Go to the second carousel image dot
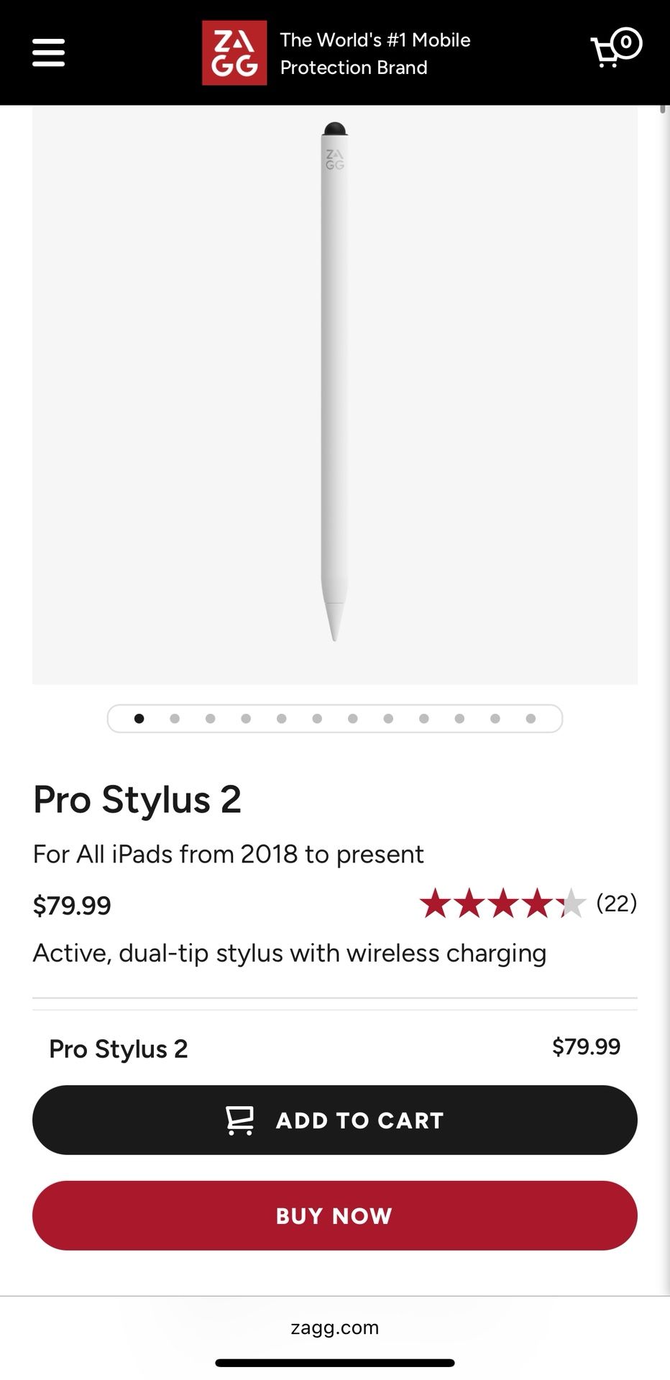 click(175, 718)
